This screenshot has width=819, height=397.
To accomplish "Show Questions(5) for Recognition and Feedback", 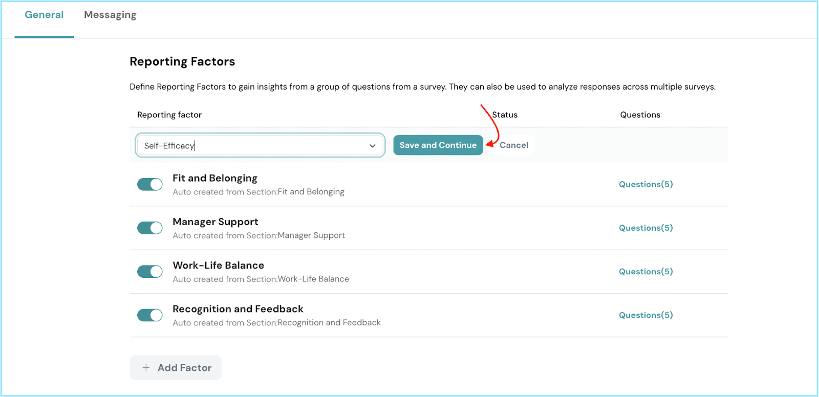I will point(645,315).
